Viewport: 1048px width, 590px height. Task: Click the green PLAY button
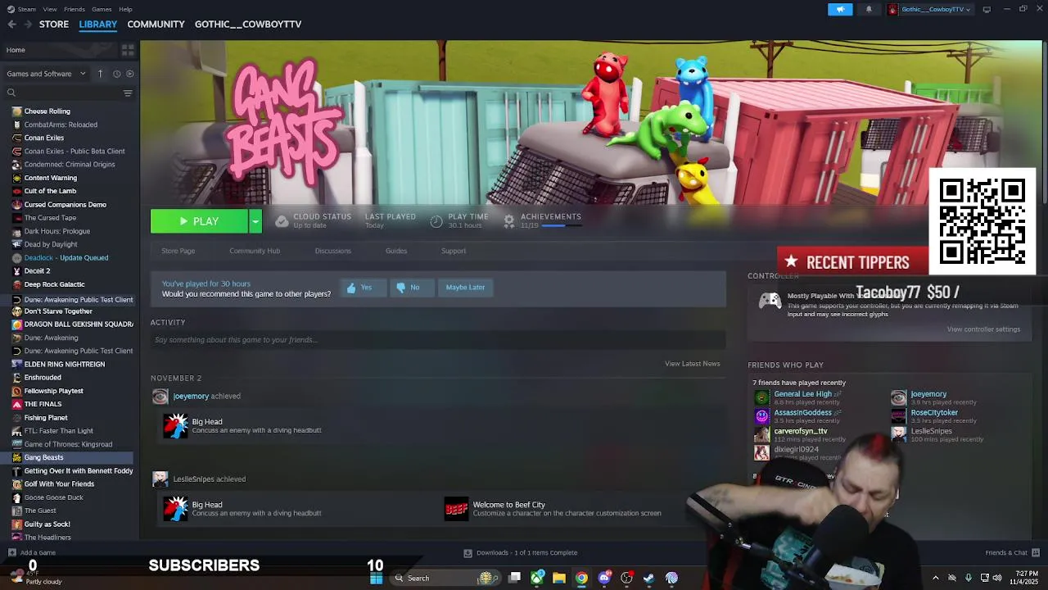point(199,221)
